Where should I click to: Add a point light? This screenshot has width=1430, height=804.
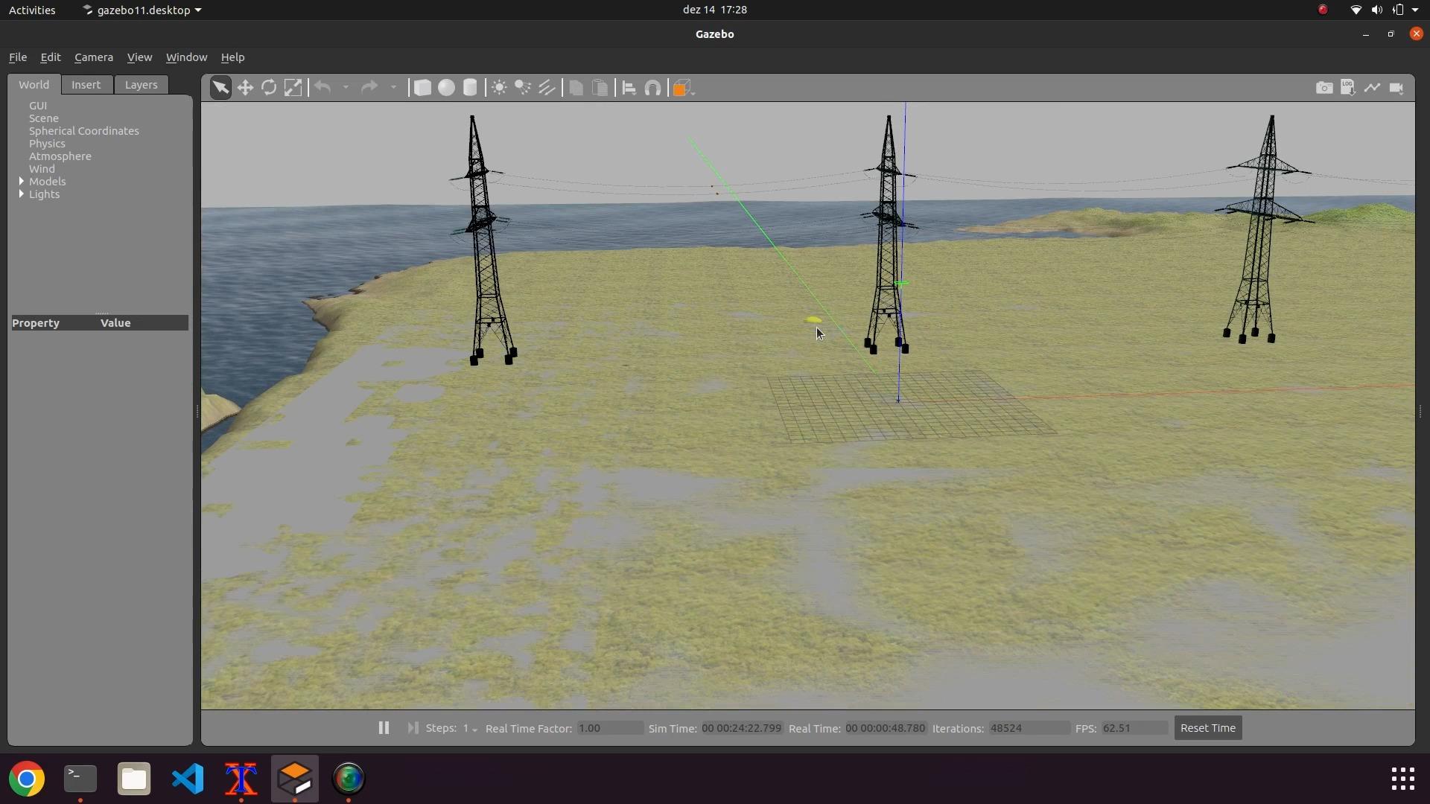499,88
